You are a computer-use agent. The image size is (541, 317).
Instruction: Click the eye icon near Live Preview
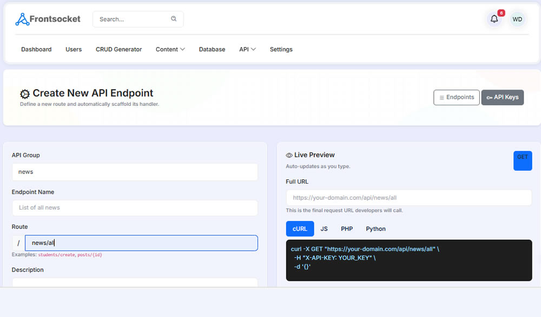[x=289, y=156]
